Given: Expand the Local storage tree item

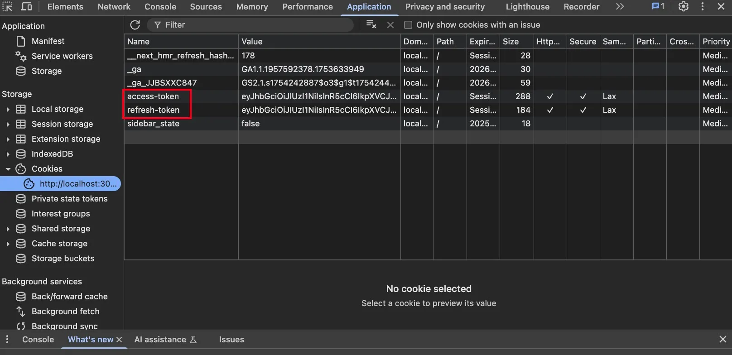Looking at the screenshot, I should point(8,109).
